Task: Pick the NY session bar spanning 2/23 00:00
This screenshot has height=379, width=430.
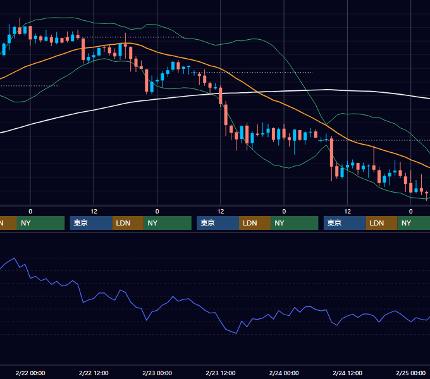Action: point(168,223)
